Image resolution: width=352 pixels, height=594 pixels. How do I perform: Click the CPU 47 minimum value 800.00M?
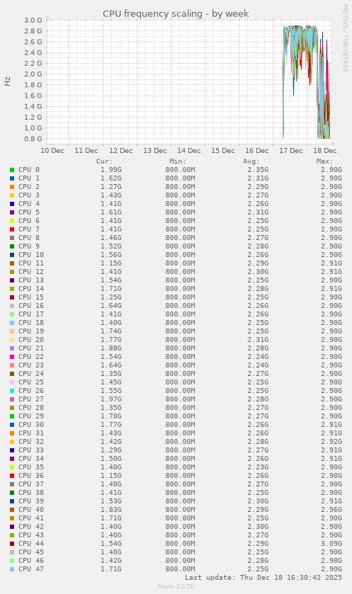(180, 569)
